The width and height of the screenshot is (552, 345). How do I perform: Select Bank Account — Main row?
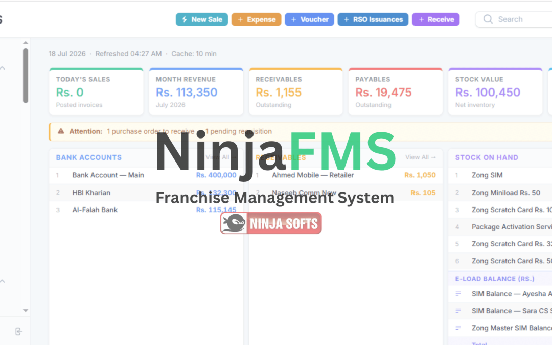146,175
